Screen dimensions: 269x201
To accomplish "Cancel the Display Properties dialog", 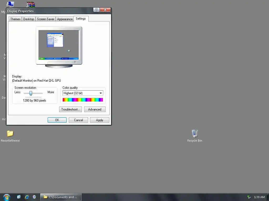I will click(x=78, y=120).
